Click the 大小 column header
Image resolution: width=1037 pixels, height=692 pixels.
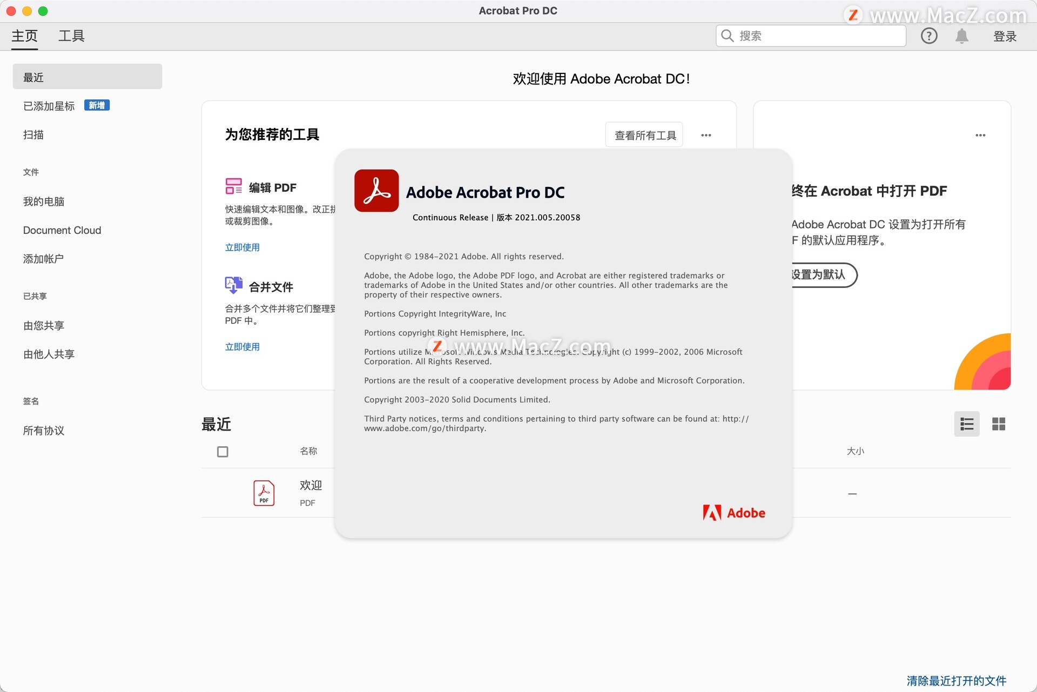click(x=855, y=451)
